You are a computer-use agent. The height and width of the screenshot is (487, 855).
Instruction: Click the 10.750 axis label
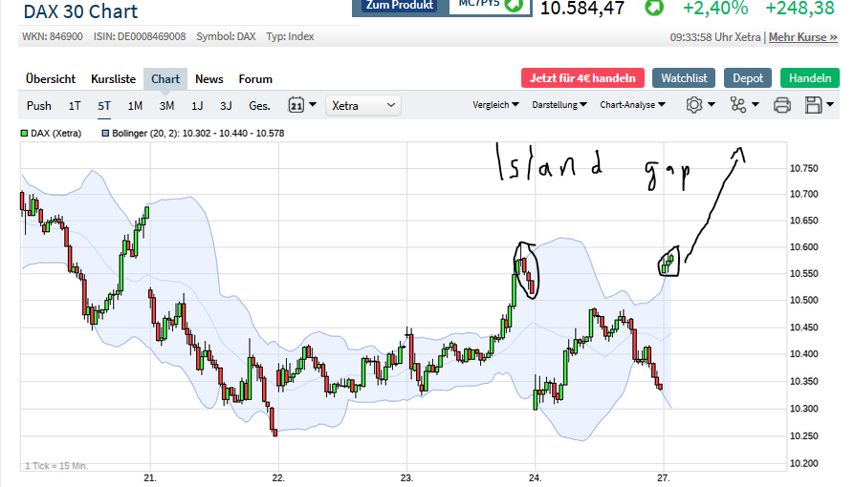(803, 168)
